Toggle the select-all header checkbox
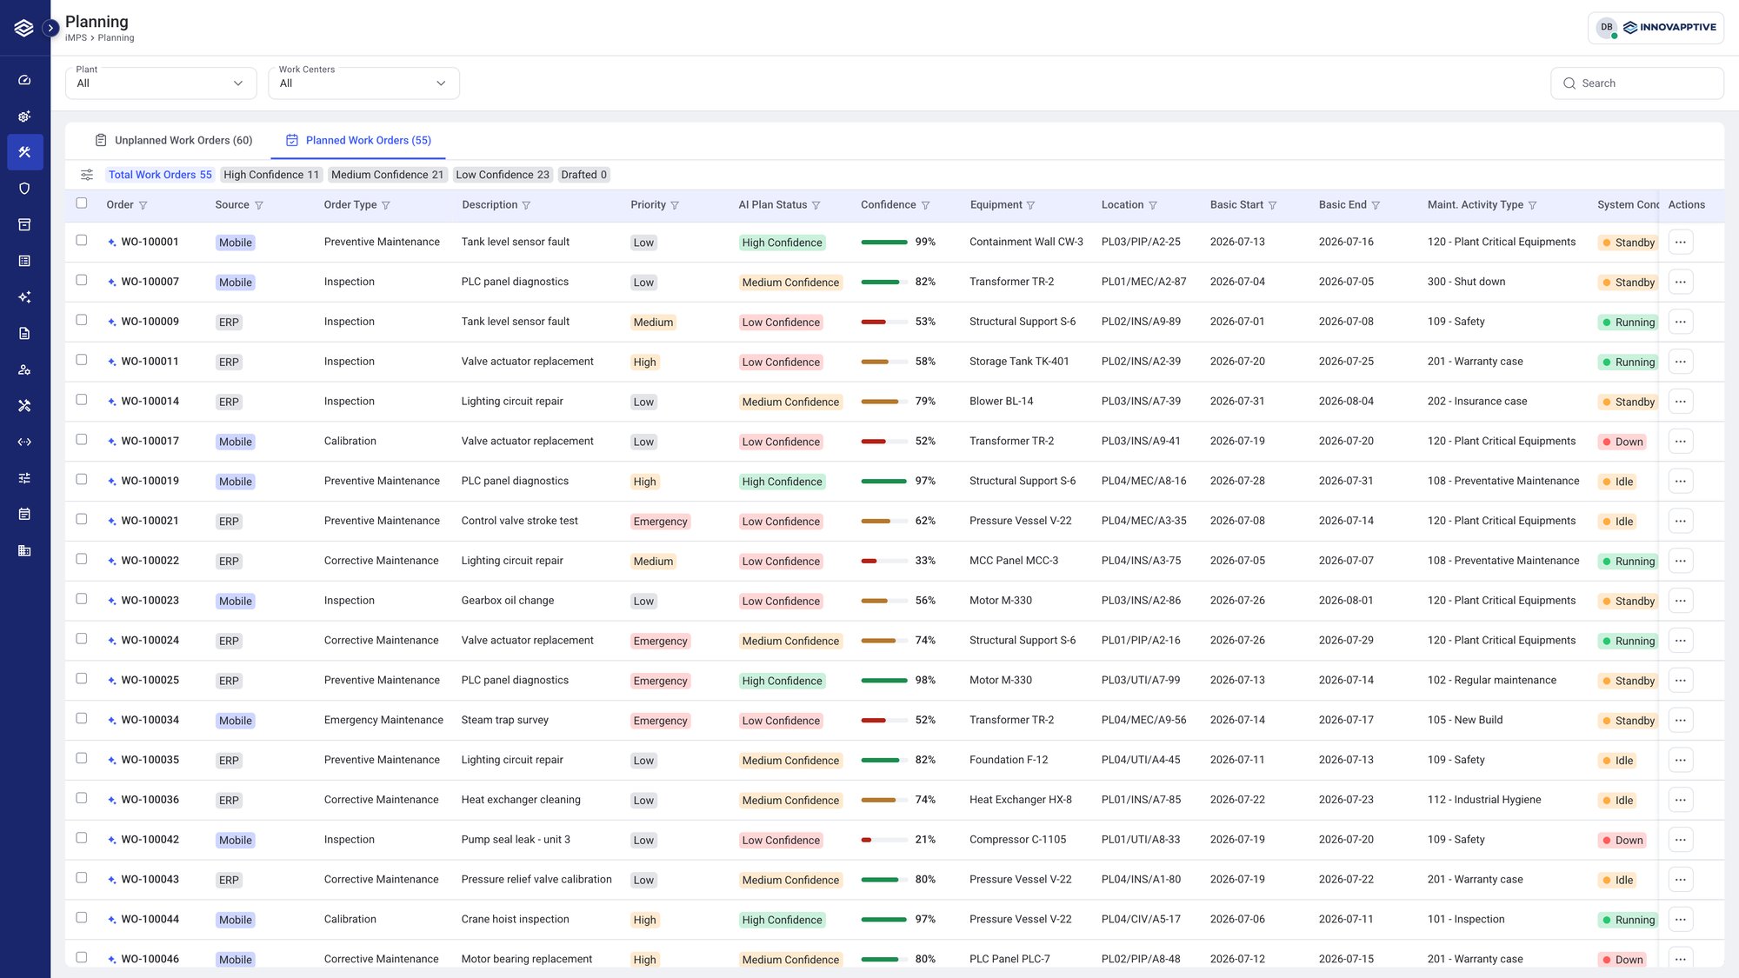 pos(82,203)
